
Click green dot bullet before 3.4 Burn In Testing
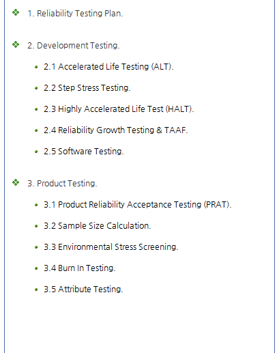(x=36, y=268)
